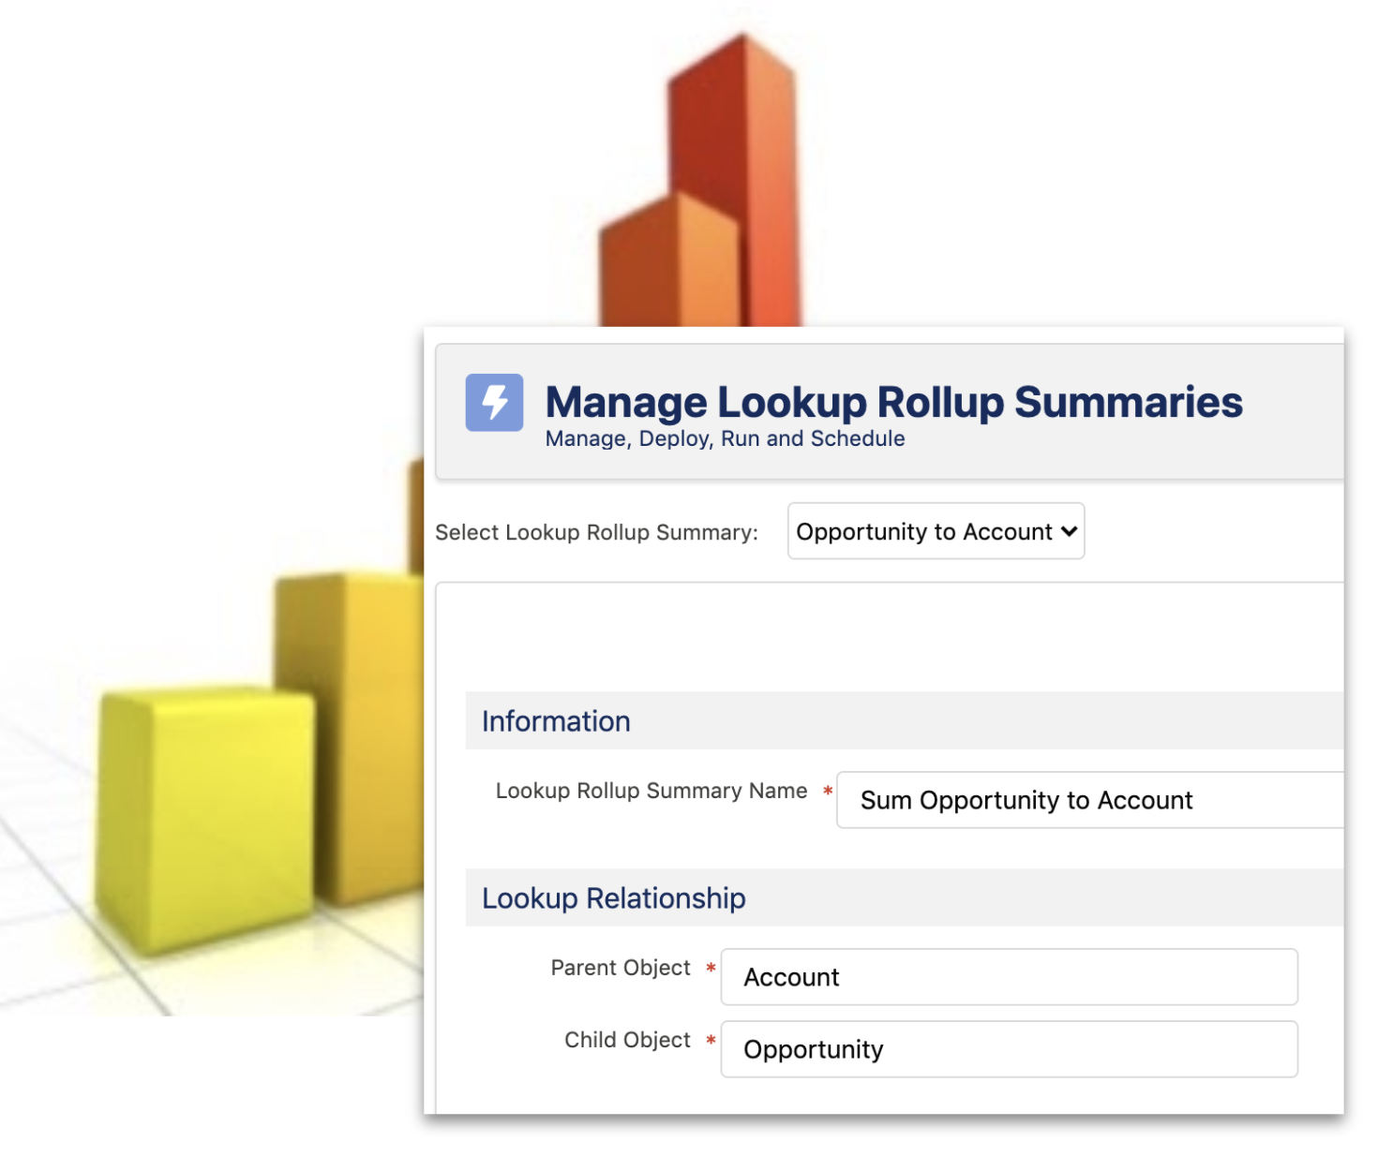Click the Select Lookup Rollup Summary label
The height and width of the screenshot is (1156, 1393).
[x=596, y=532]
